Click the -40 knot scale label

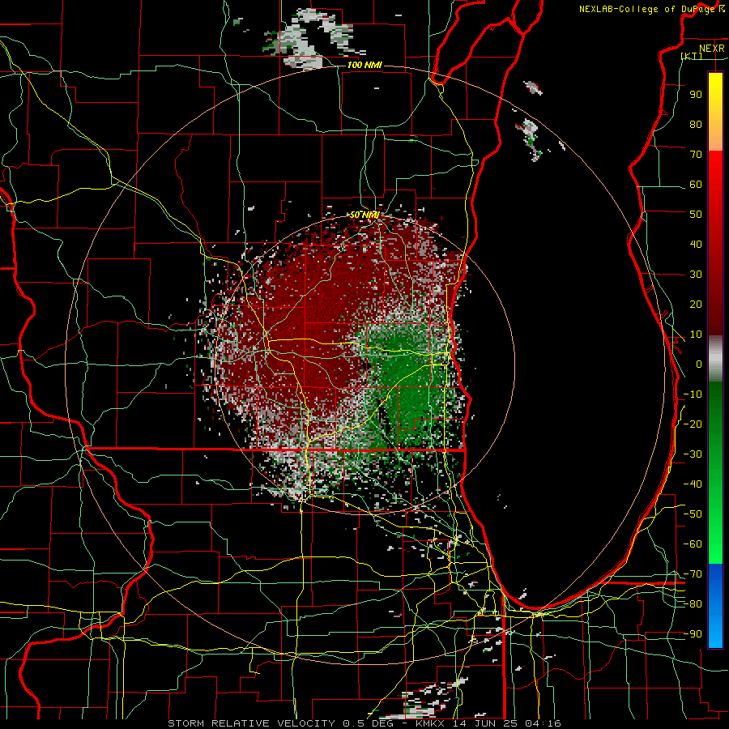tap(693, 484)
